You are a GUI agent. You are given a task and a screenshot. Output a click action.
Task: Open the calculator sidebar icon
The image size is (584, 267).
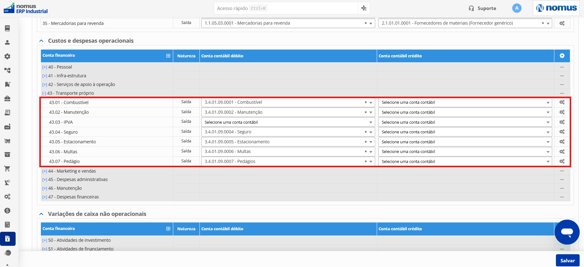click(7, 225)
